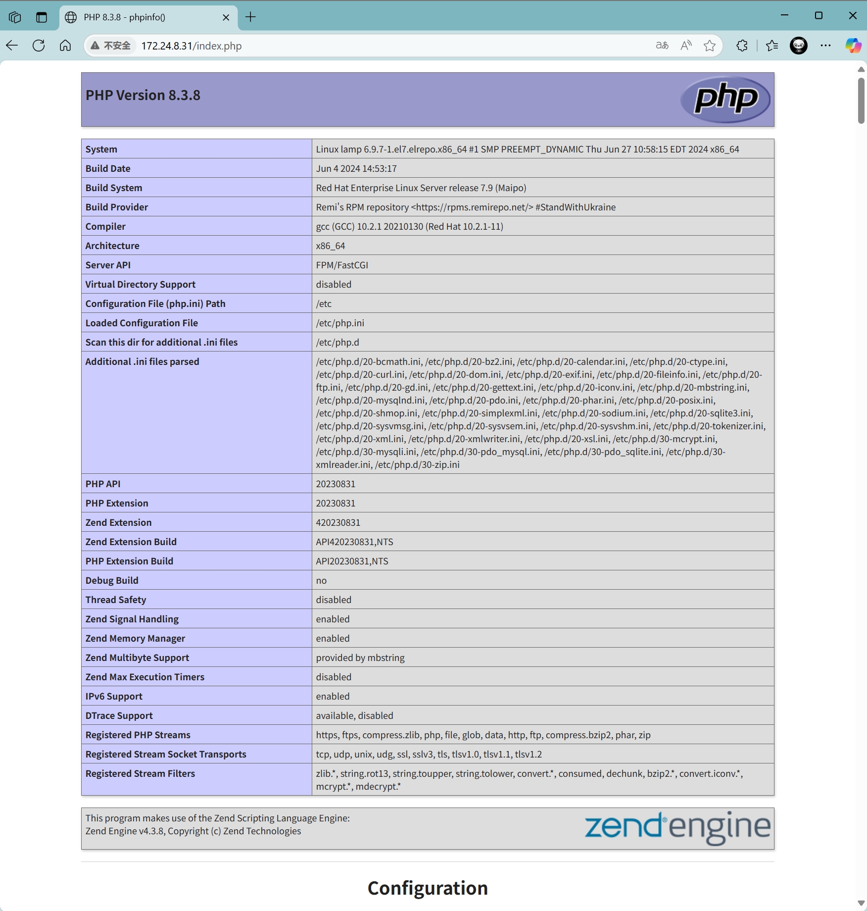Click the Red Hat Enterprise Linux build system value
867x911 pixels.
point(421,188)
